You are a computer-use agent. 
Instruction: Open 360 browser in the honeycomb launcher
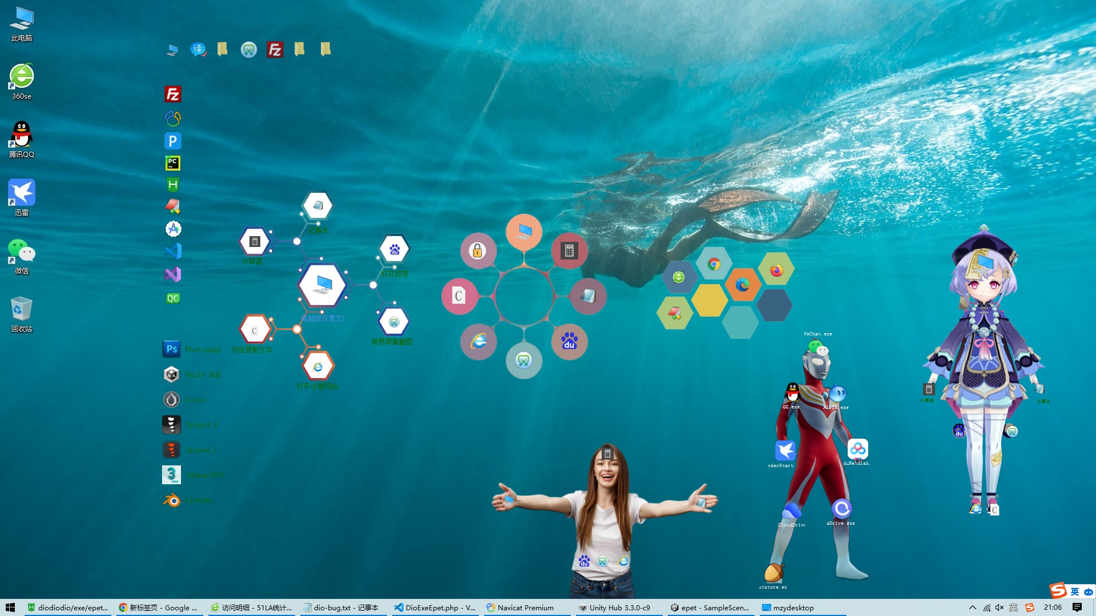point(679,277)
